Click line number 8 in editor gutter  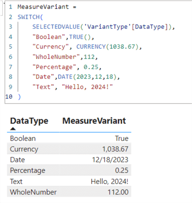10,77
